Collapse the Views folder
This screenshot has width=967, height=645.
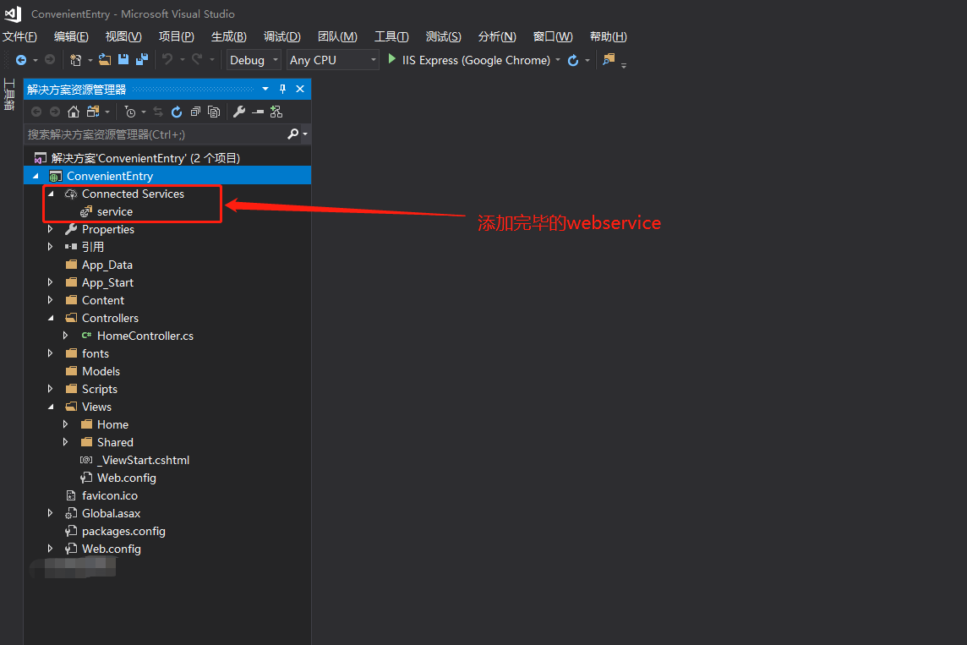point(51,407)
